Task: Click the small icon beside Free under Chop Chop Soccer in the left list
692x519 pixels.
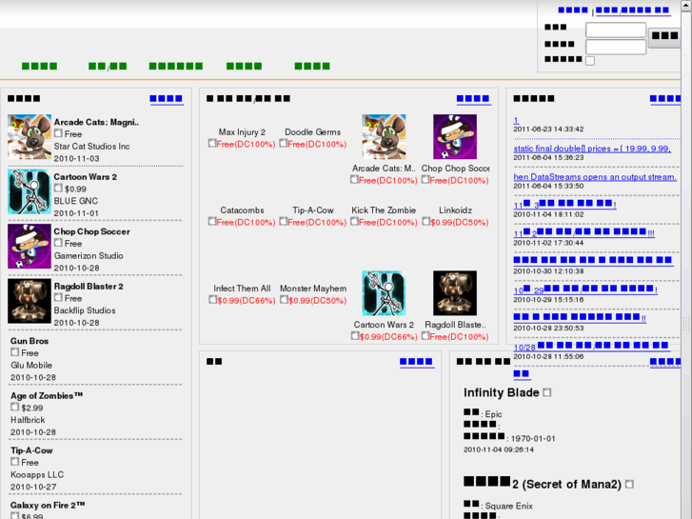Action: click(58, 243)
